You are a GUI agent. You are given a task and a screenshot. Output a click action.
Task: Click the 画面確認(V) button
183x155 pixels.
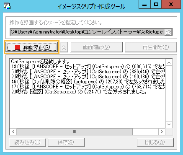[x=96, y=47]
